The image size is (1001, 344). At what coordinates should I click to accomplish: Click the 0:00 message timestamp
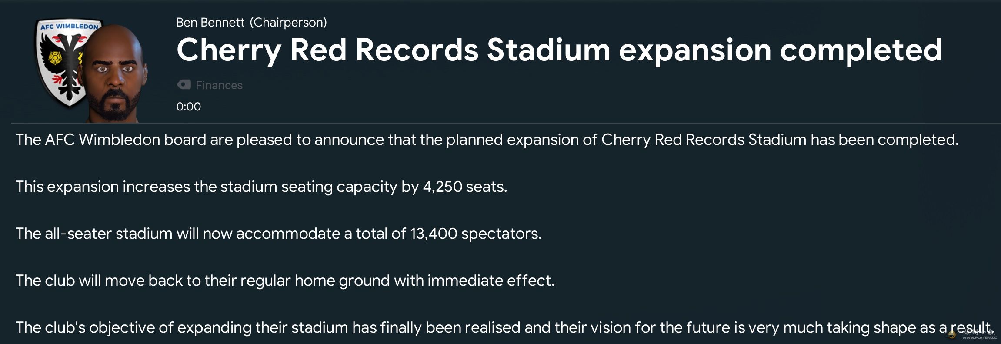[x=188, y=107]
